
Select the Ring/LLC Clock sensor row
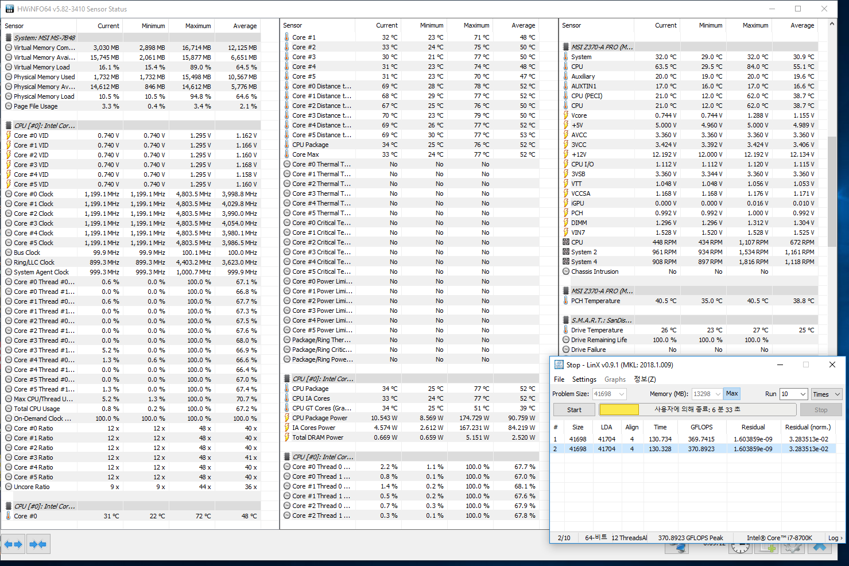(132, 262)
